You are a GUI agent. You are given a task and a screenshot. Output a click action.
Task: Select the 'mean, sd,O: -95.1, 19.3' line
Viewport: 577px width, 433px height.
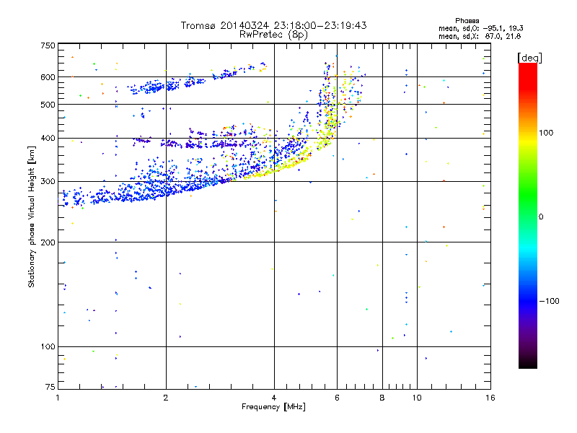[x=480, y=29]
